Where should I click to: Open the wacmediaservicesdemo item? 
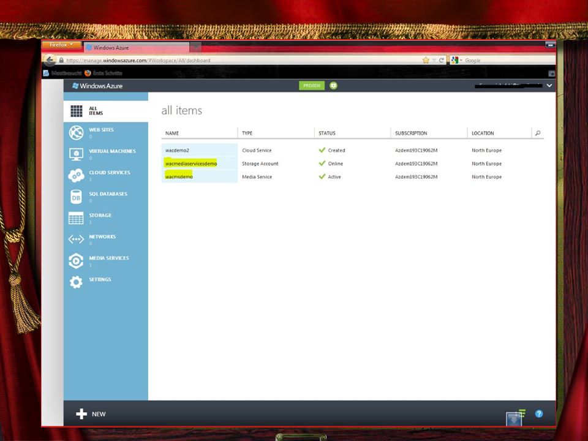tap(191, 164)
